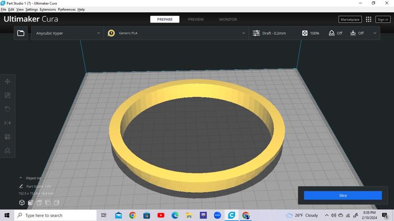The image size is (394, 221).
Task: Open the Extensions menu
Action: coord(48,9)
